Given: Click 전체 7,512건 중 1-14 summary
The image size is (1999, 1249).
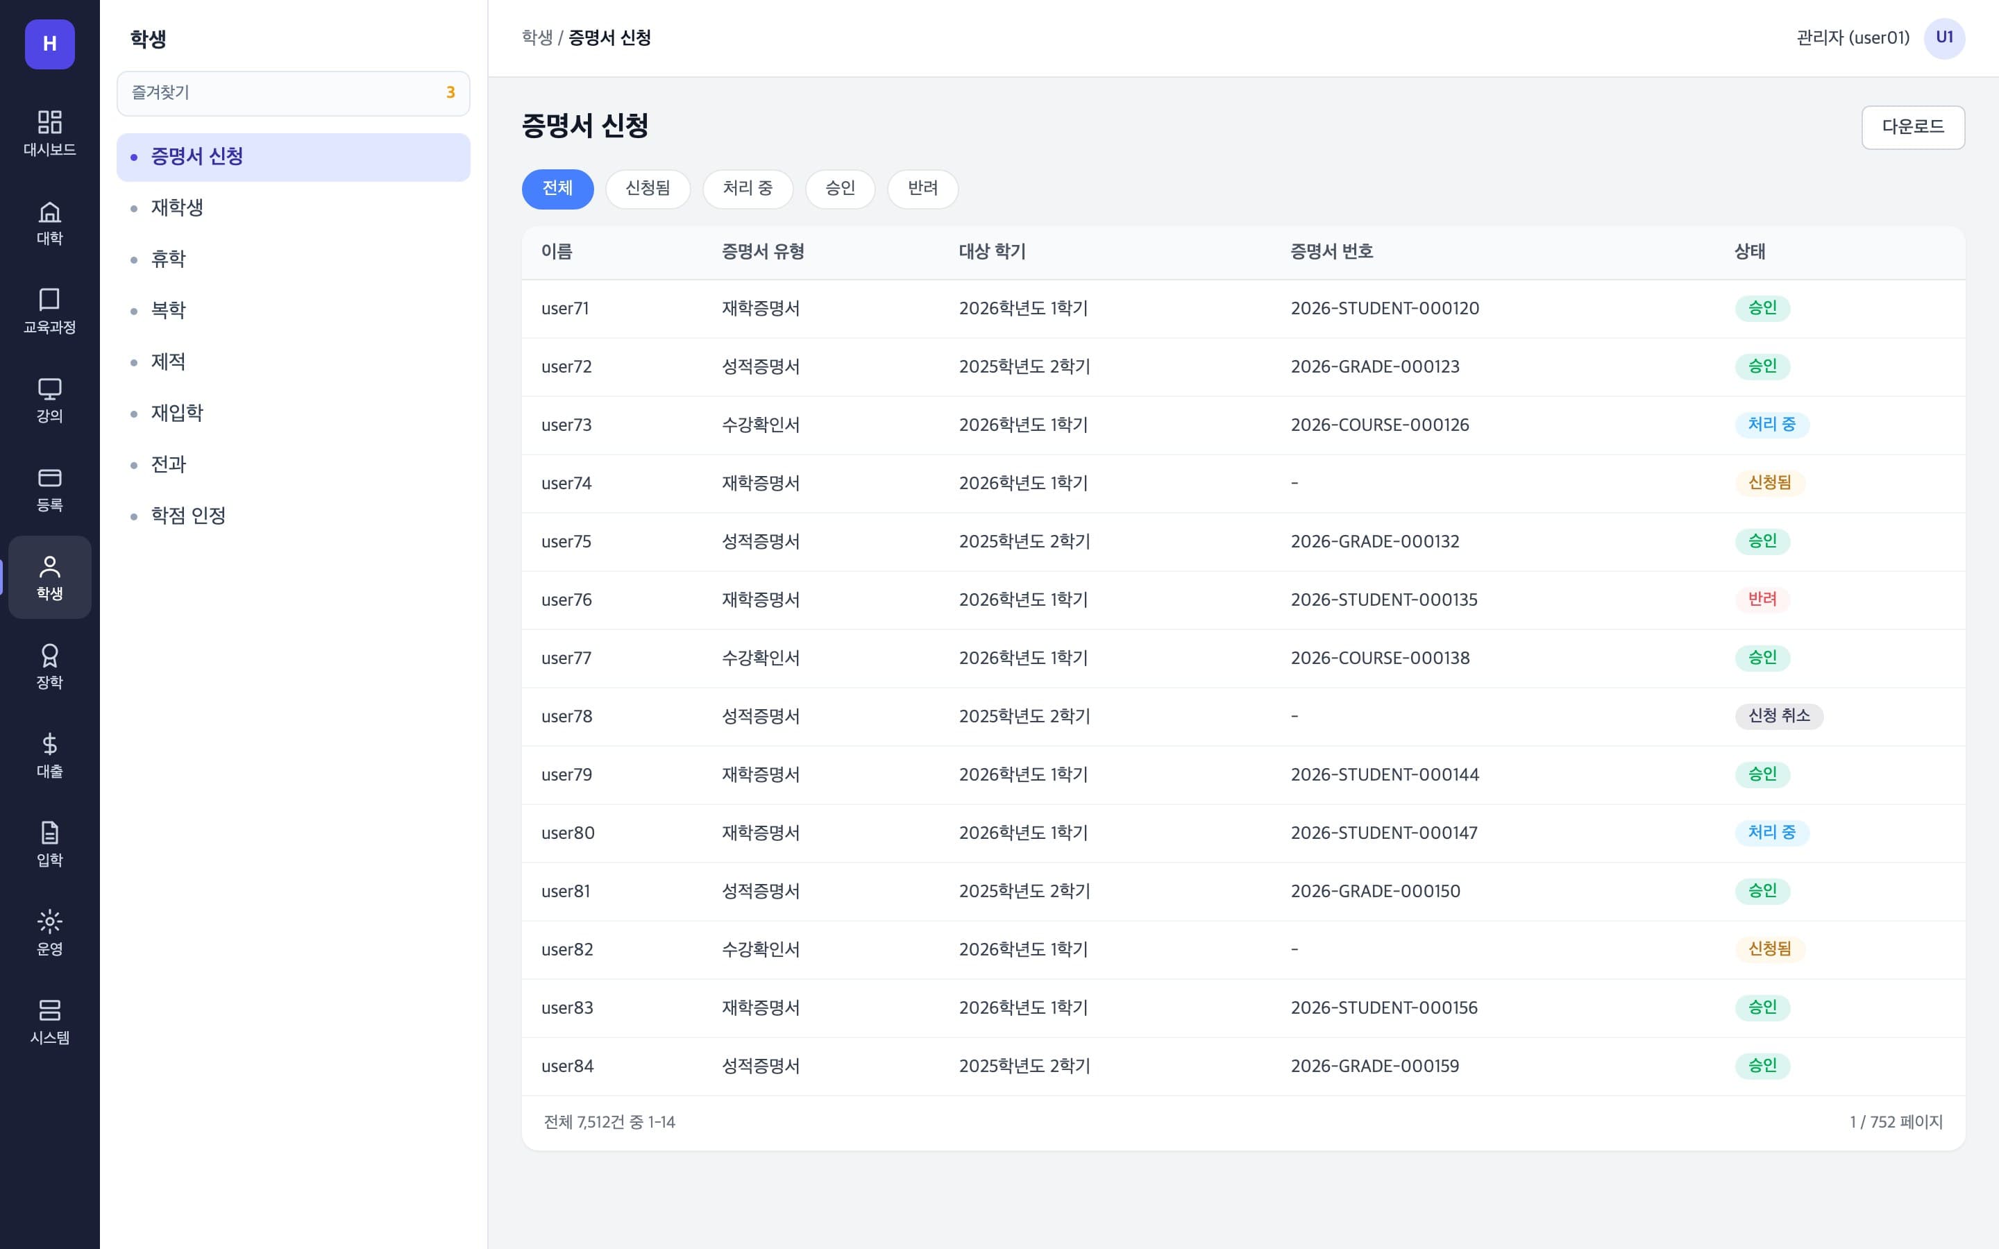Looking at the screenshot, I should 609,1123.
